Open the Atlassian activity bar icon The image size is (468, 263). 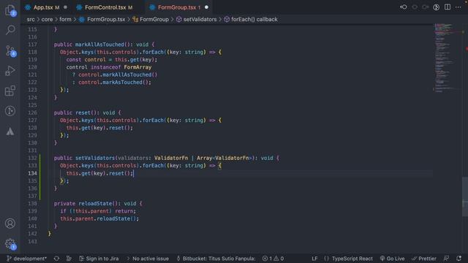tap(10, 131)
